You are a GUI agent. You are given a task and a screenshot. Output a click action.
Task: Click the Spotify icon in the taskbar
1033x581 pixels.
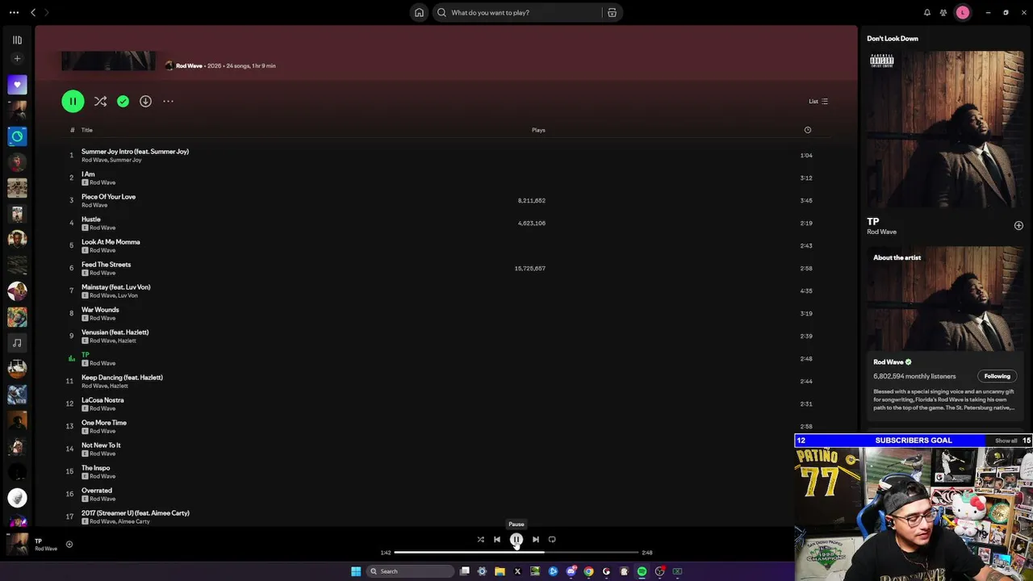coord(642,571)
